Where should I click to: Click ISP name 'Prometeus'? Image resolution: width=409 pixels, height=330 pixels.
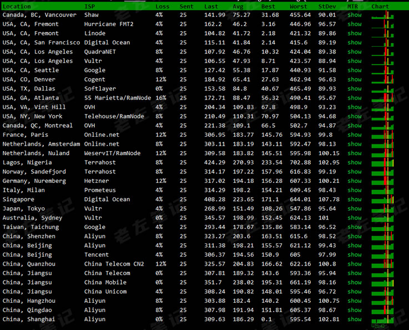[100, 190]
